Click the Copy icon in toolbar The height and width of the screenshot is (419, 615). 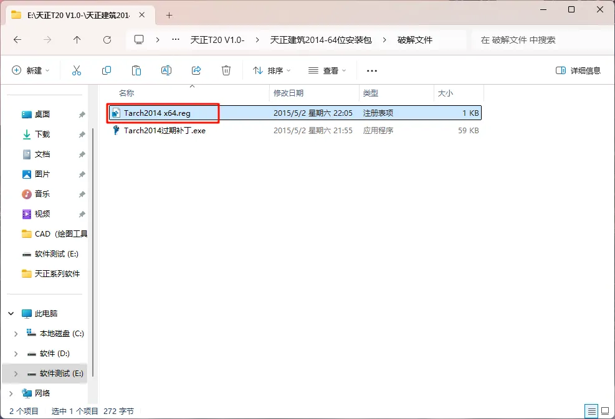(107, 70)
